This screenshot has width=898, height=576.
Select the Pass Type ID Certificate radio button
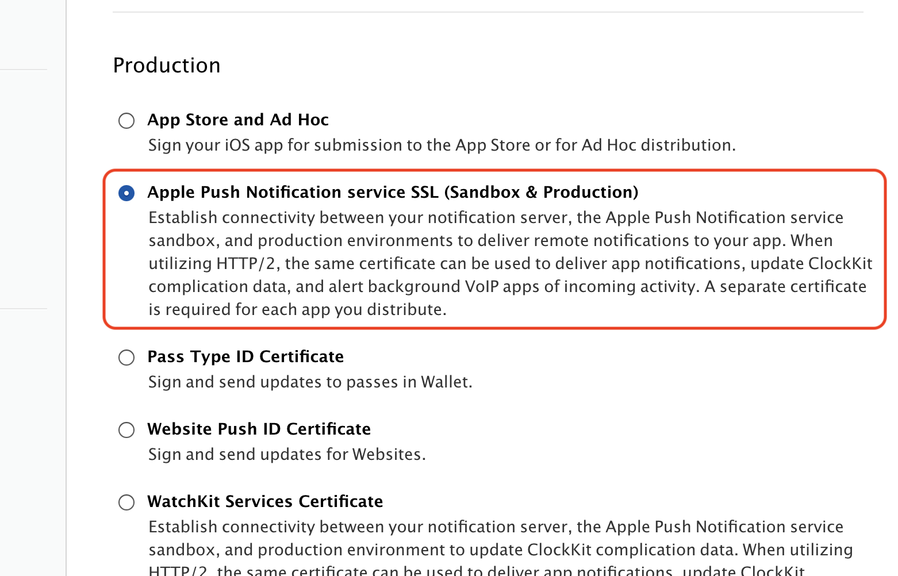click(x=126, y=358)
